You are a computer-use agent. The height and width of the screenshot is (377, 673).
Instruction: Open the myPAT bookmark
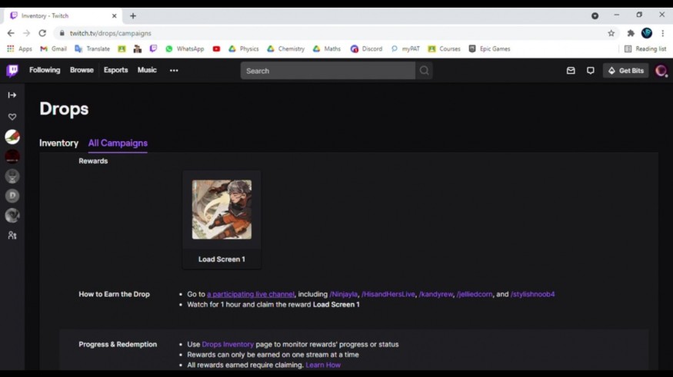click(x=405, y=49)
